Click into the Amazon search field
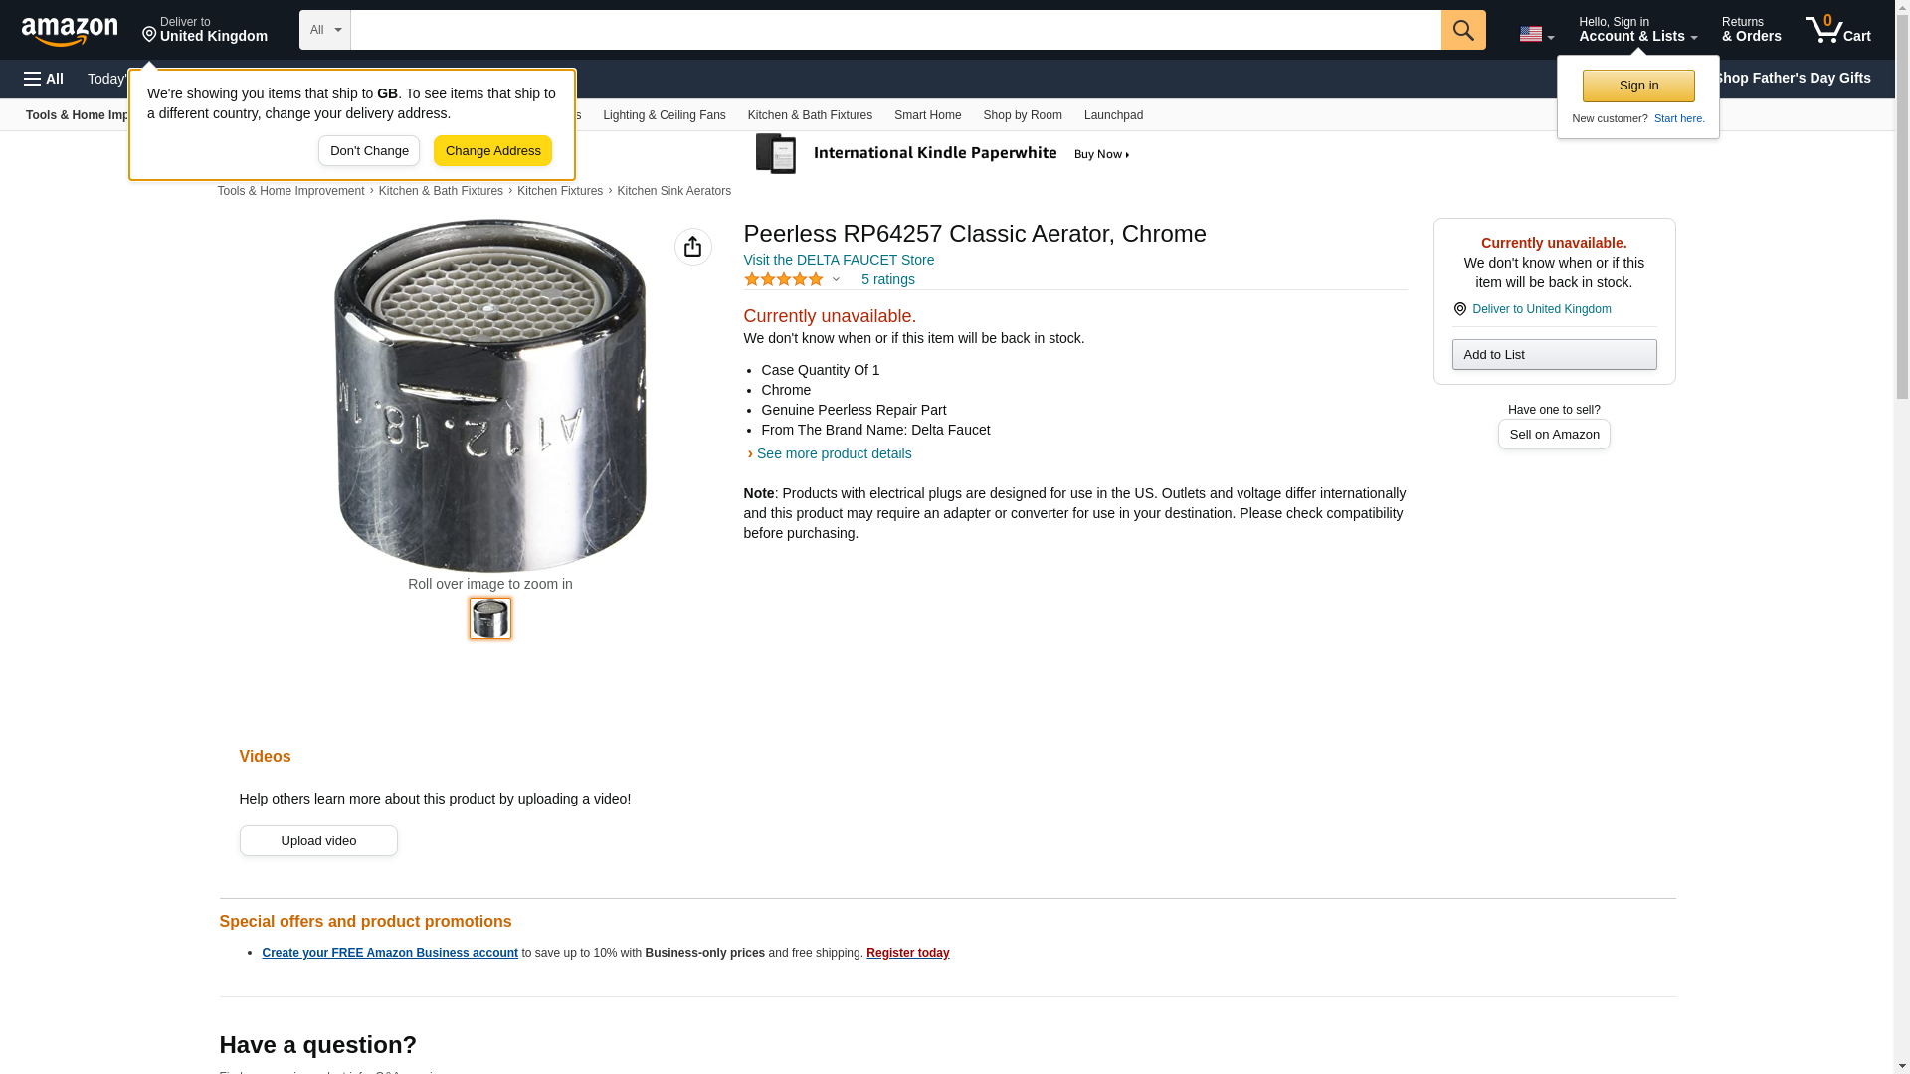The image size is (1910, 1074). [895, 30]
